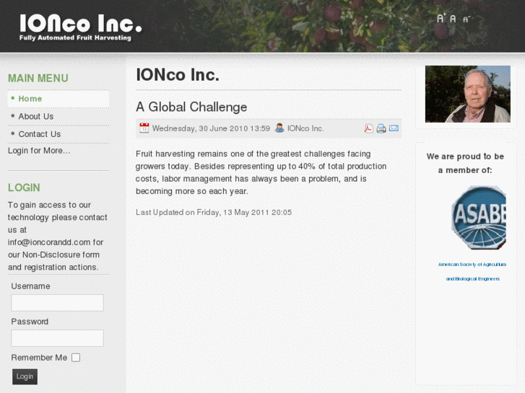Increase font size with A+ icon
Viewport: 525px width, 393px height.
pos(441,18)
